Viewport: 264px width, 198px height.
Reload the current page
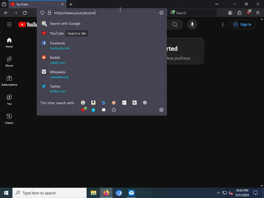pos(25,13)
